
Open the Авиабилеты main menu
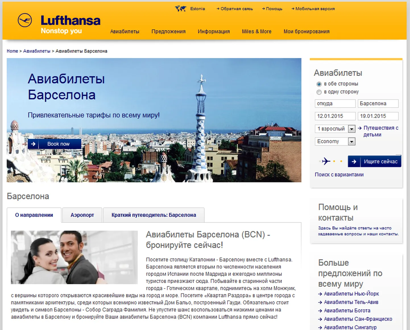tap(125, 32)
